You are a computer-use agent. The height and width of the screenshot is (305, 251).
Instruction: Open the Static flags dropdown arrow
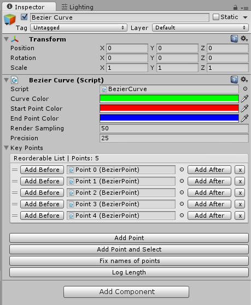click(x=245, y=17)
